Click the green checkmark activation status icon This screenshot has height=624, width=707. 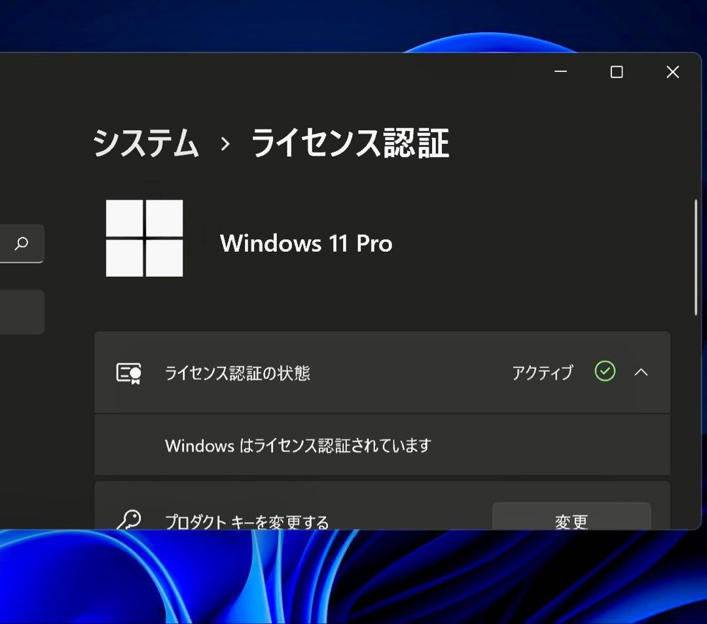tap(604, 372)
